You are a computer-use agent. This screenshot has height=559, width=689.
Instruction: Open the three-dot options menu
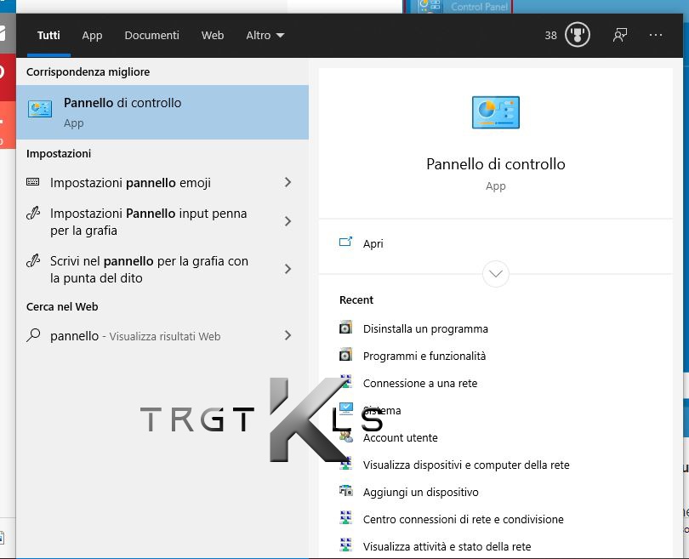[655, 35]
